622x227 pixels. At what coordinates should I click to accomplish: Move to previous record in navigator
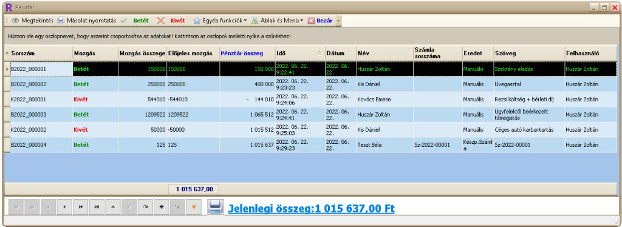pos(49,207)
